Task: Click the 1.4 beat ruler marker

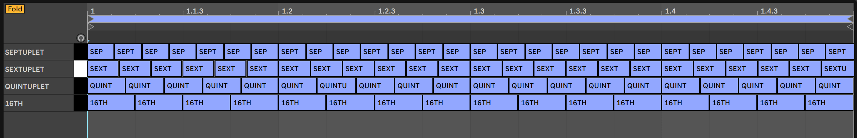Action: [x=670, y=11]
